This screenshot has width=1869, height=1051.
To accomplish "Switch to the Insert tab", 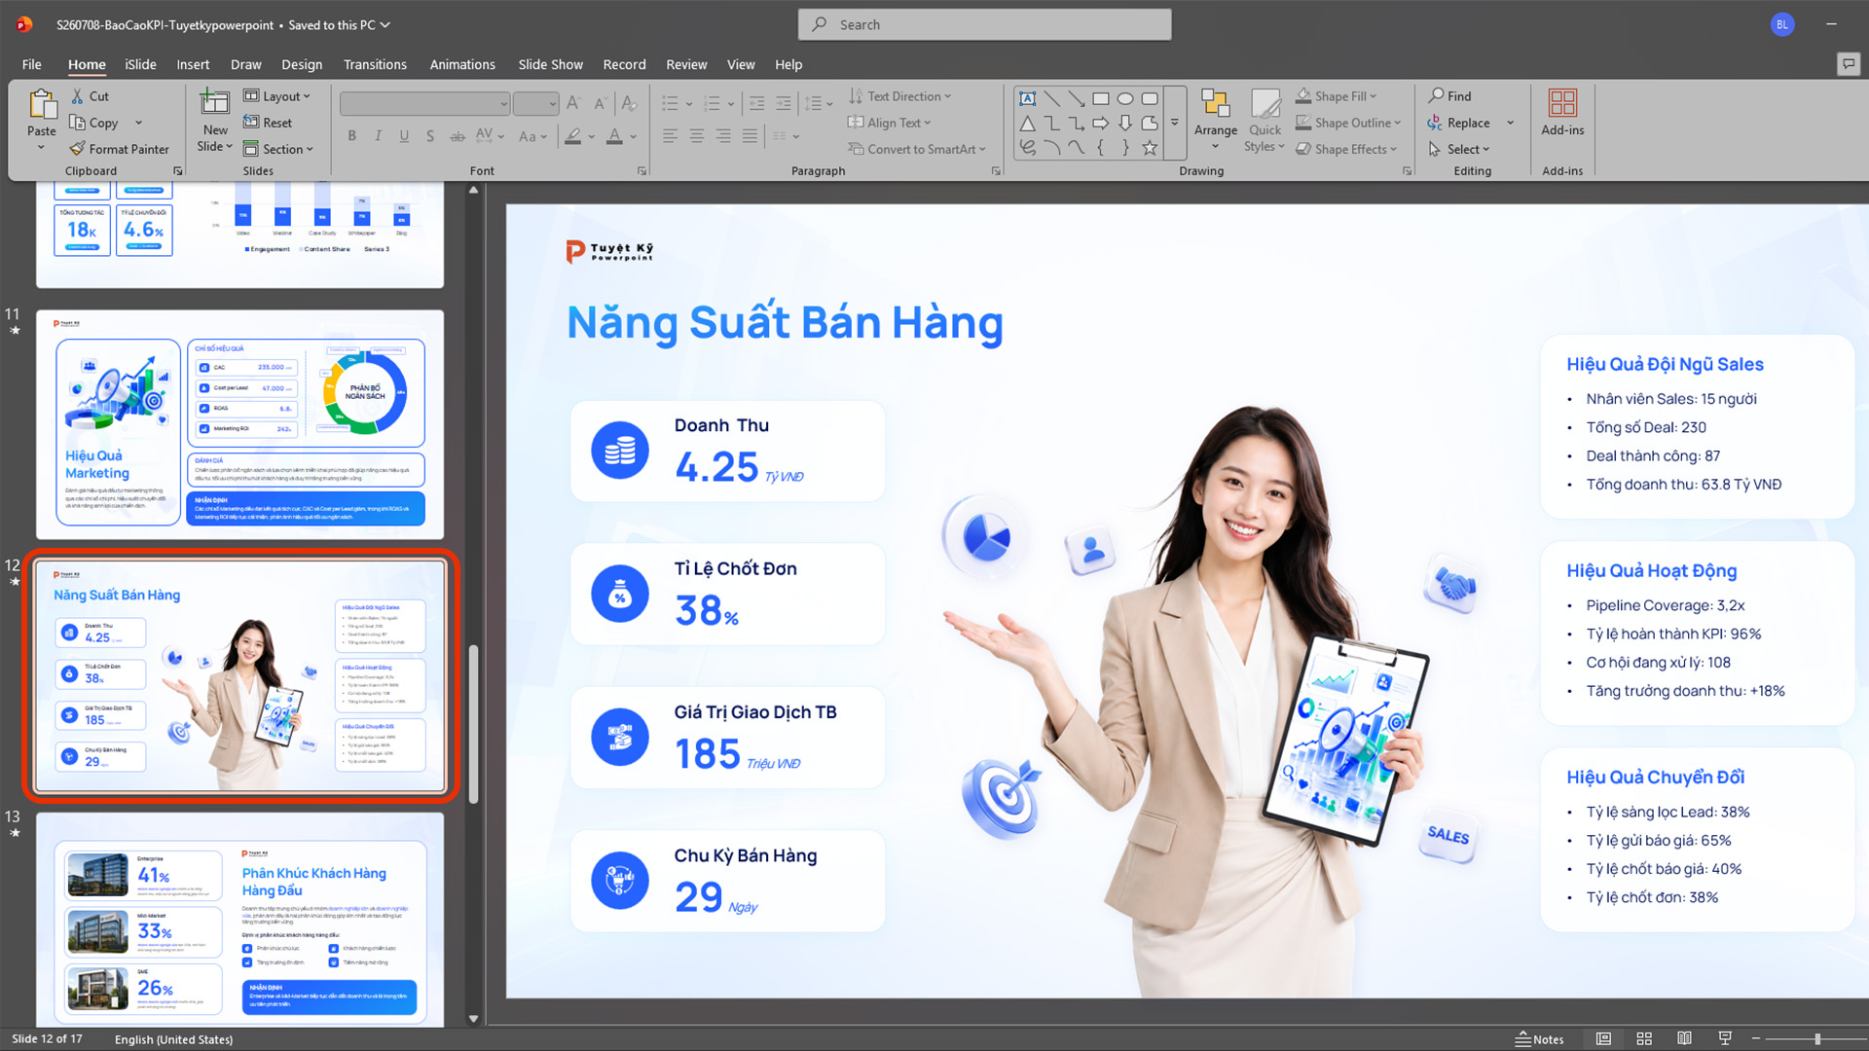I will coord(193,64).
